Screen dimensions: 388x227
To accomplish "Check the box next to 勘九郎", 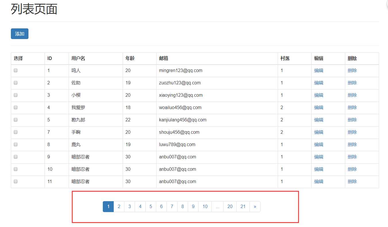I will [x=16, y=120].
